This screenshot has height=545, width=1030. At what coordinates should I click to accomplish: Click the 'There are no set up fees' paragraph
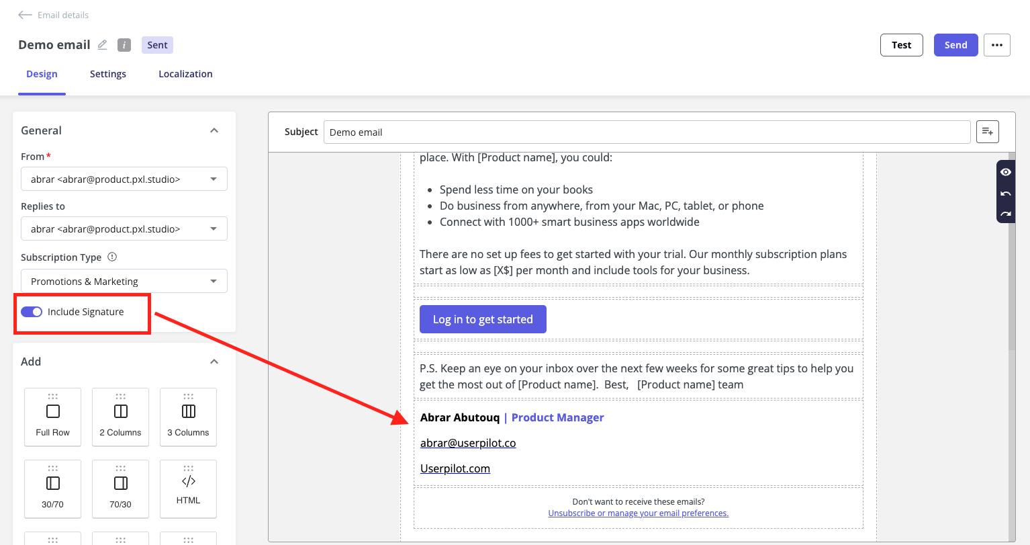(633, 262)
